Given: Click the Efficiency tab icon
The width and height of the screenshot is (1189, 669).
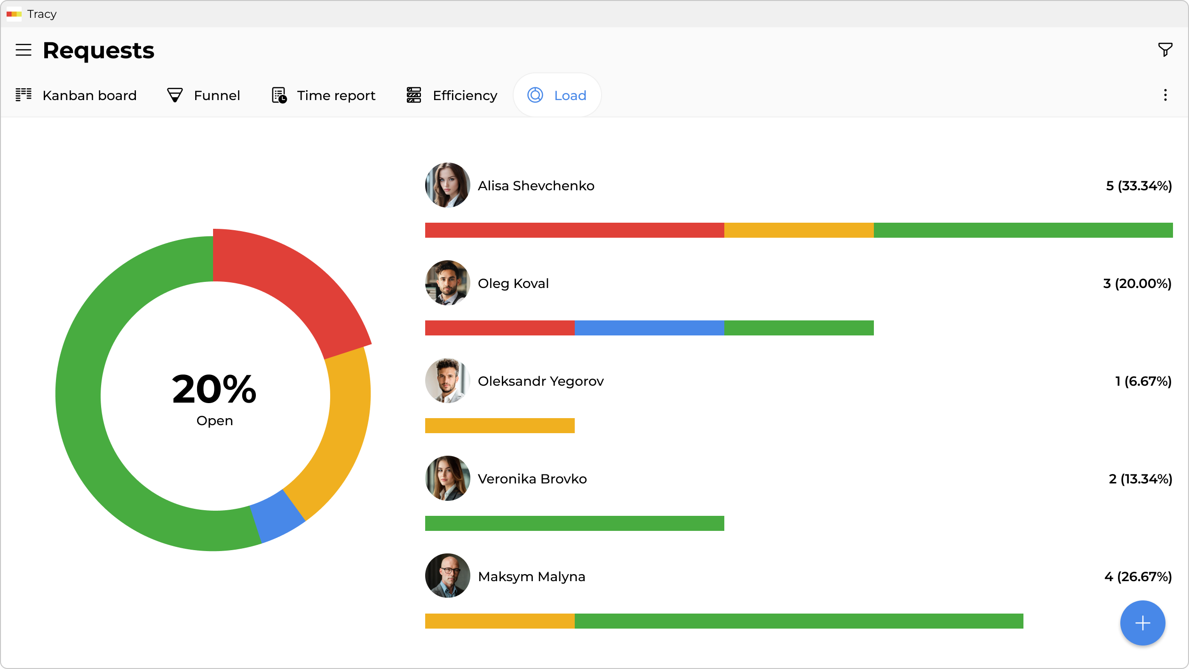Looking at the screenshot, I should point(414,95).
